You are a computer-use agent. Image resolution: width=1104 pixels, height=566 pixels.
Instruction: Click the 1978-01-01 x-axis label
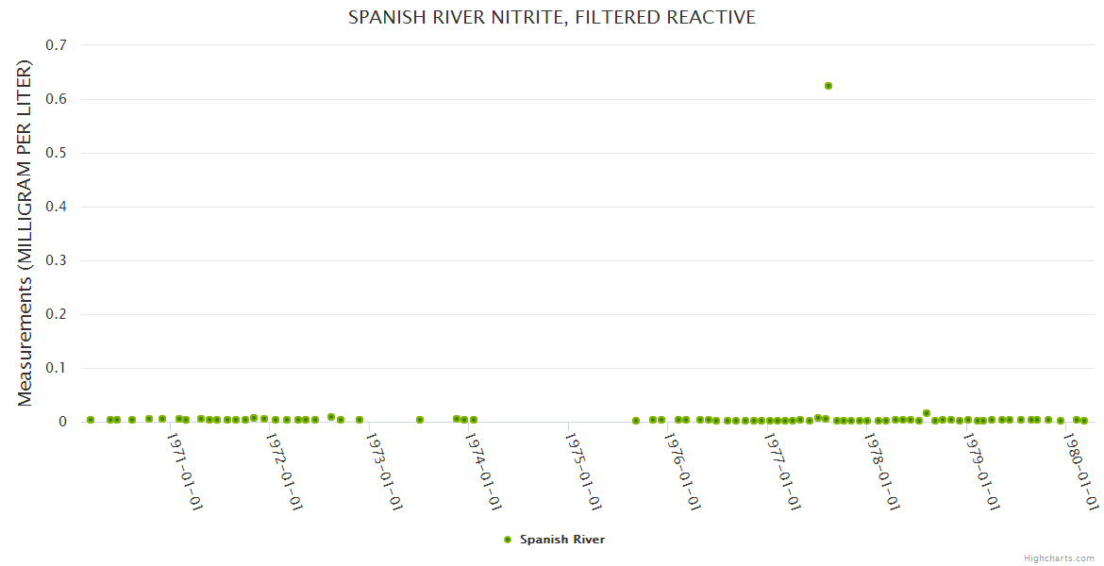tap(884, 471)
